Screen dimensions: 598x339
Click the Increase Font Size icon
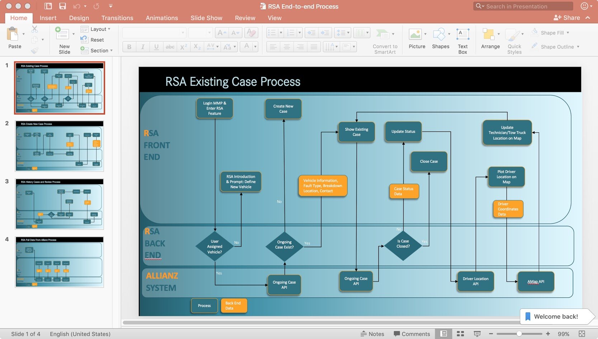click(222, 33)
